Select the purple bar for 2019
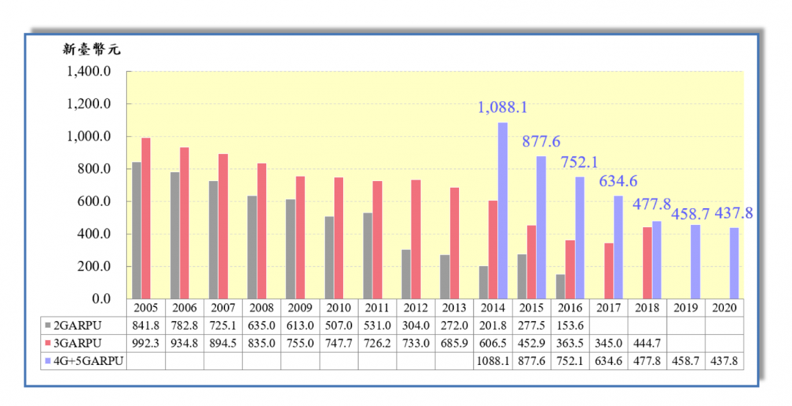 tap(695, 262)
